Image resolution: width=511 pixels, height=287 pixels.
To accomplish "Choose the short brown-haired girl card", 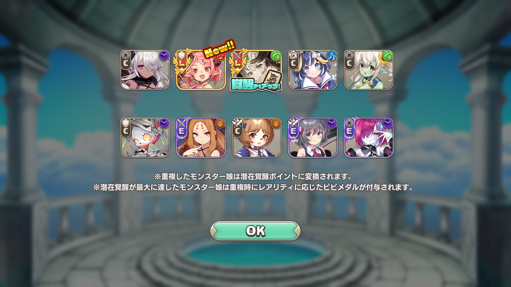I will pos(257,138).
